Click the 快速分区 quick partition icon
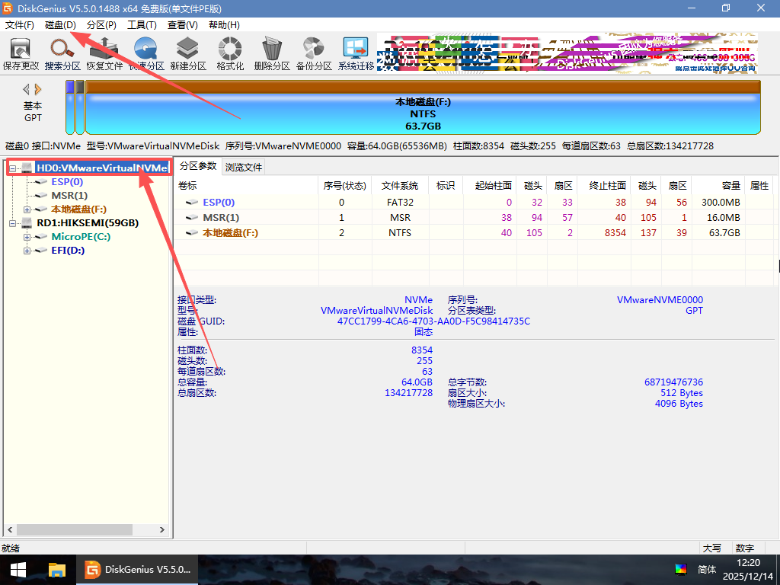780x585 pixels. pyautogui.click(x=146, y=53)
